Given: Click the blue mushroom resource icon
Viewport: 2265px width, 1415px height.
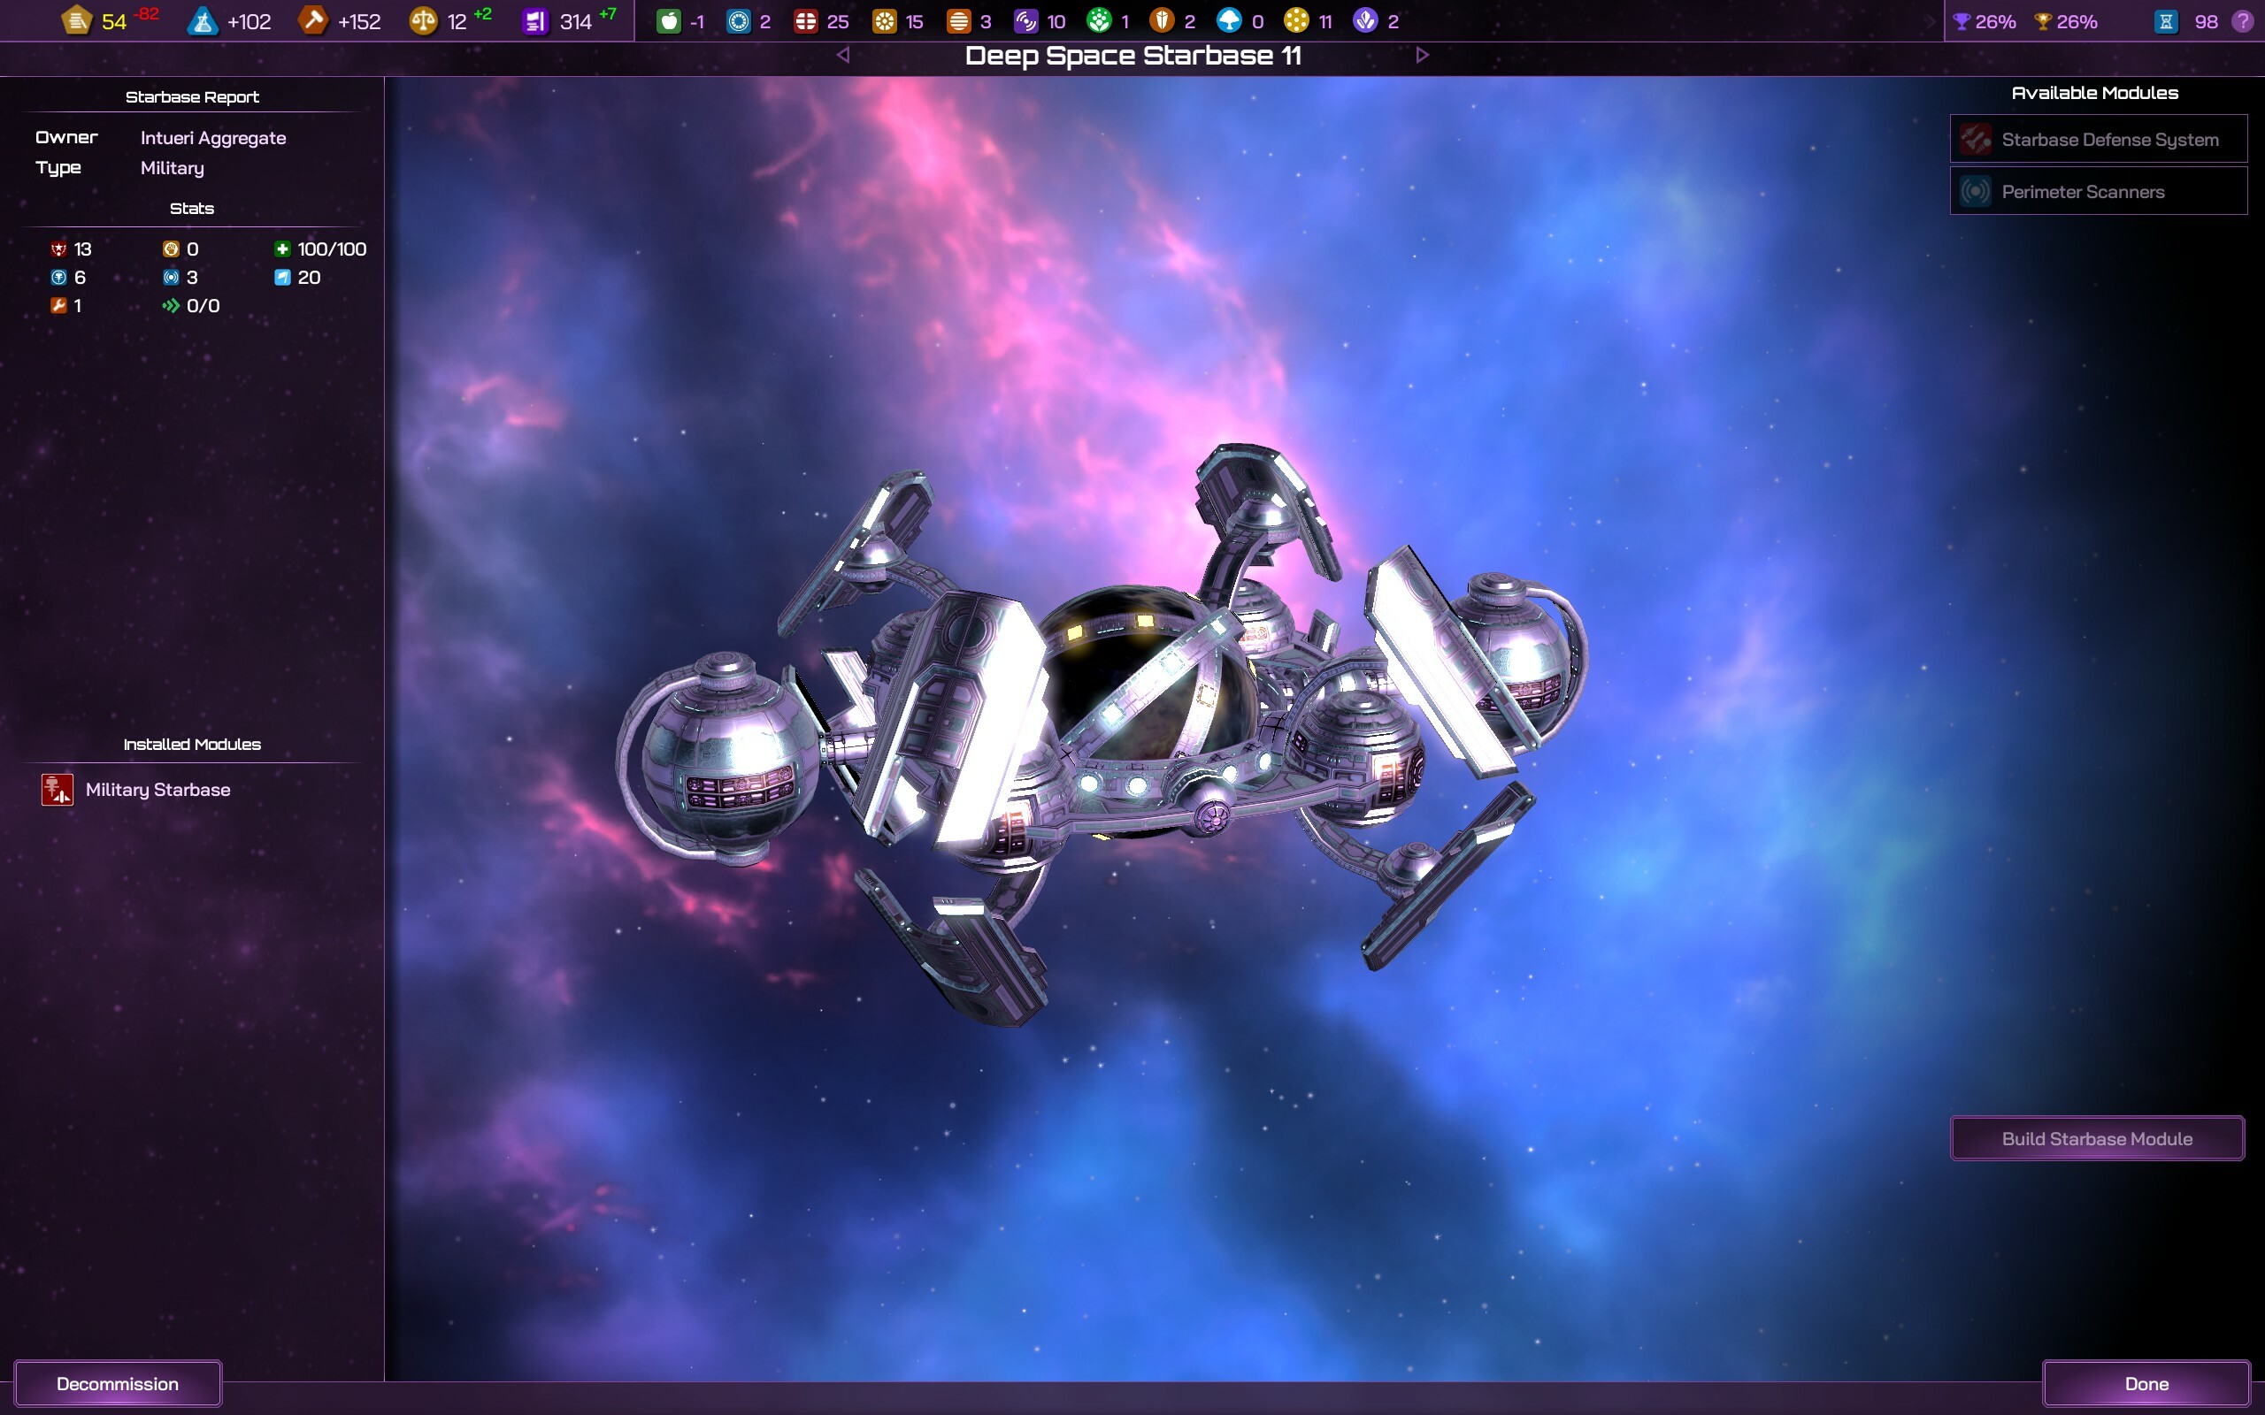Looking at the screenshot, I should point(1229,20).
